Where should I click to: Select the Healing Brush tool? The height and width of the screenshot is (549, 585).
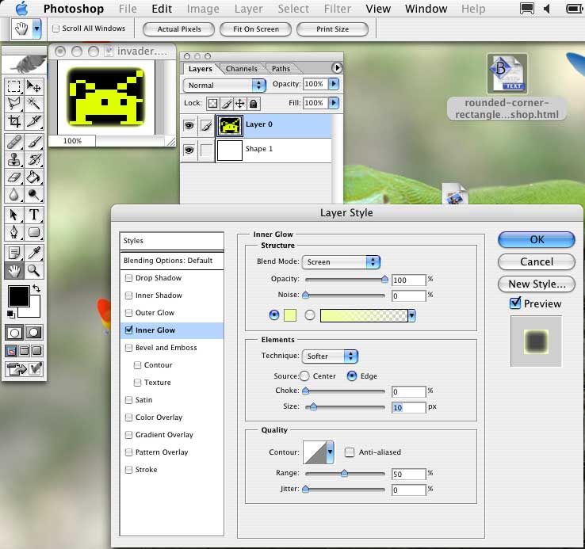(x=14, y=142)
